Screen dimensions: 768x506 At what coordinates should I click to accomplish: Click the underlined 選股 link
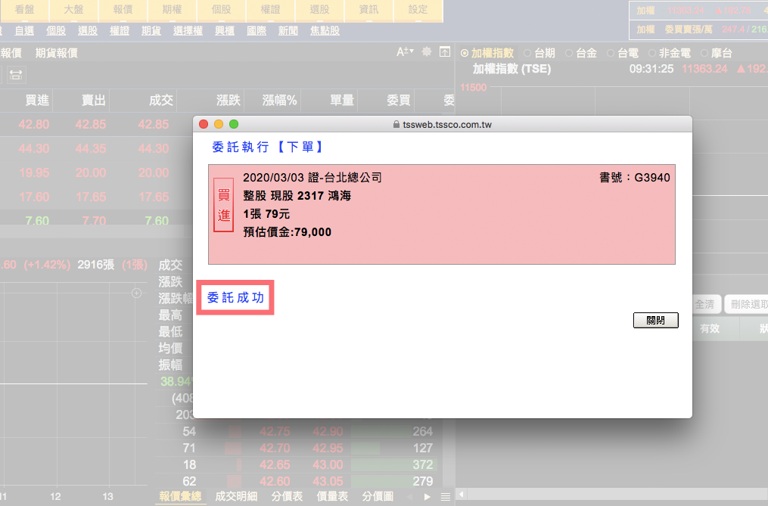(x=88, y=31)
